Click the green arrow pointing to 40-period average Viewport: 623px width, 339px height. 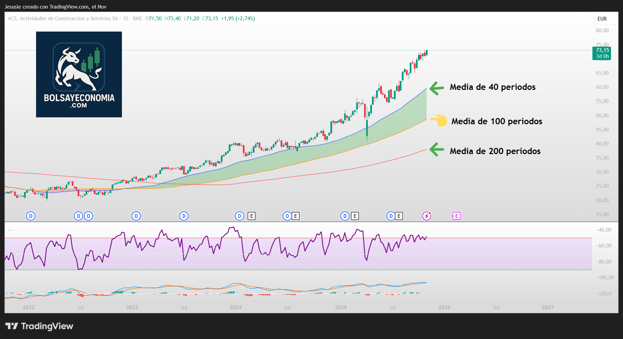click(x=437, y=88)
